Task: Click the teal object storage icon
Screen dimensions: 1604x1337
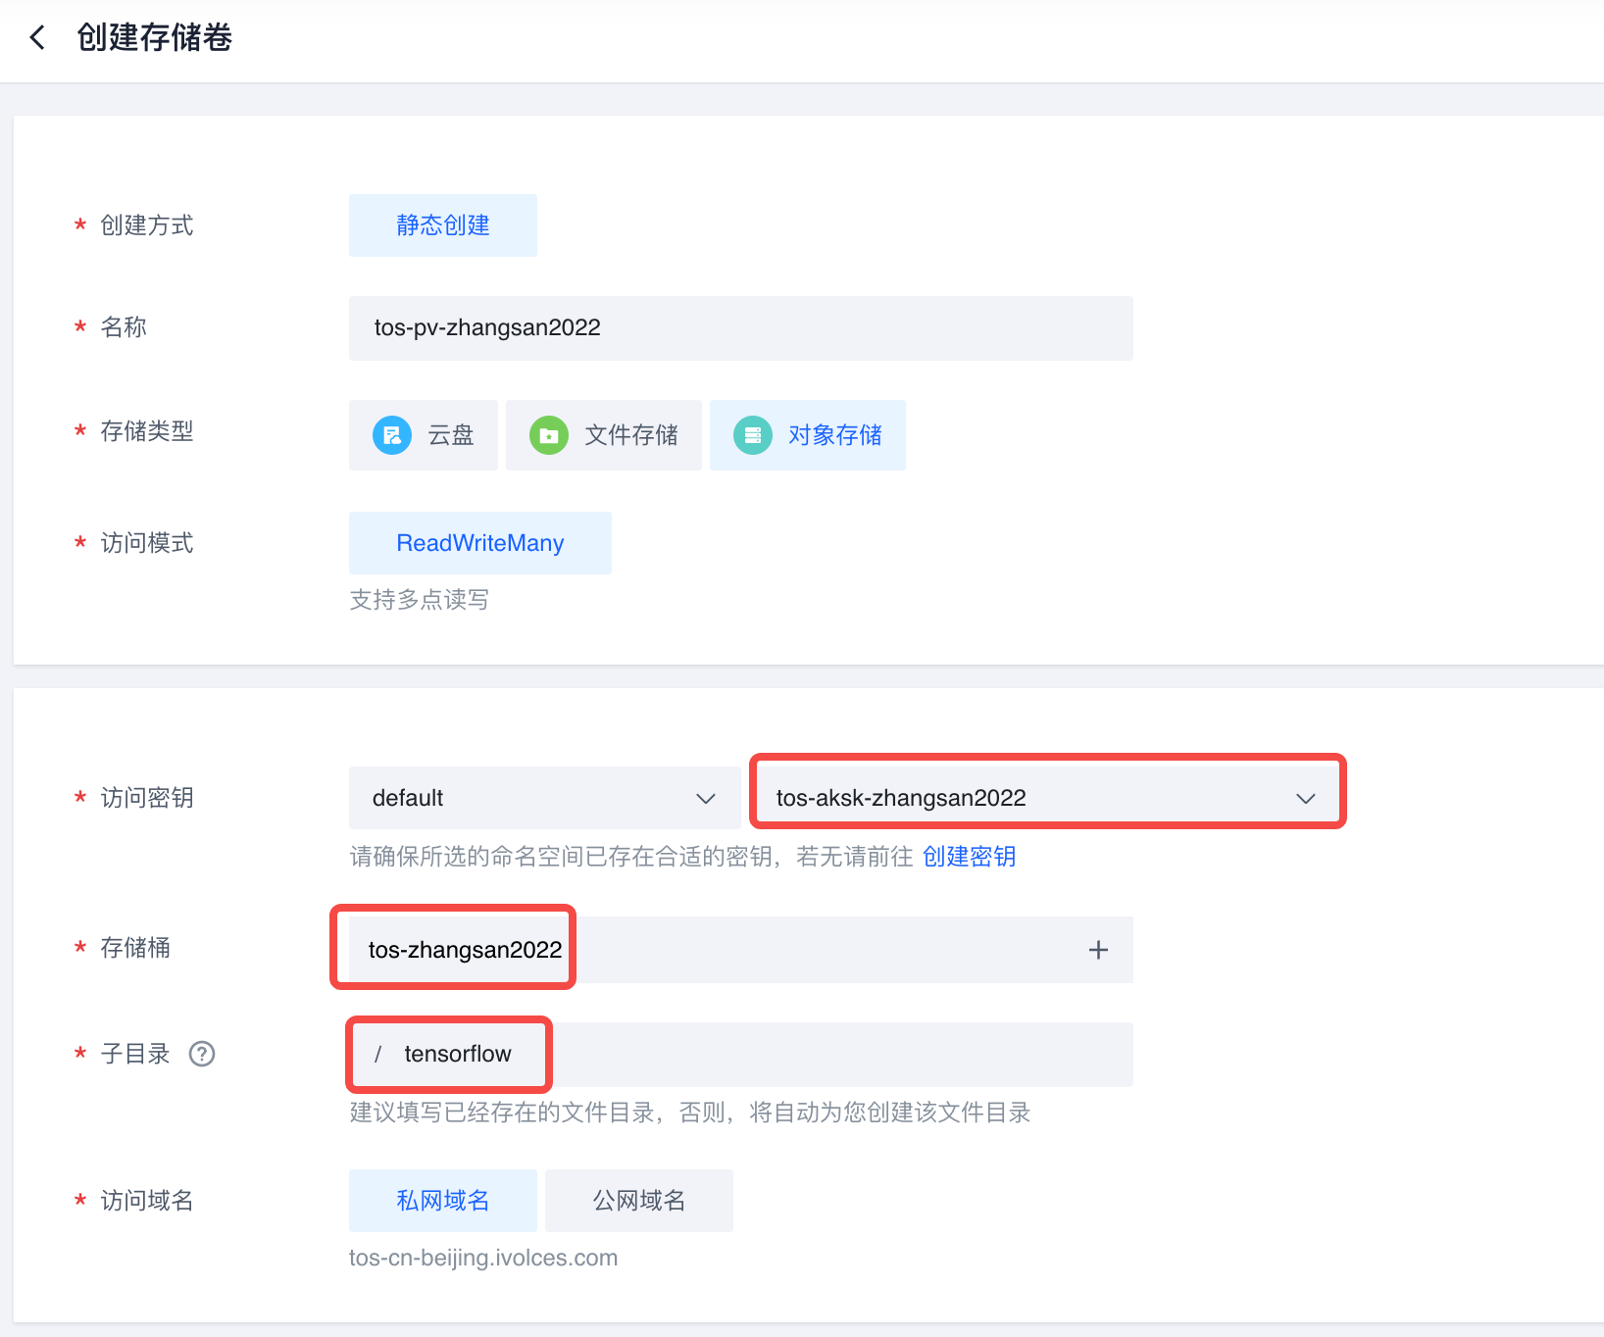Action: (753, 435)
